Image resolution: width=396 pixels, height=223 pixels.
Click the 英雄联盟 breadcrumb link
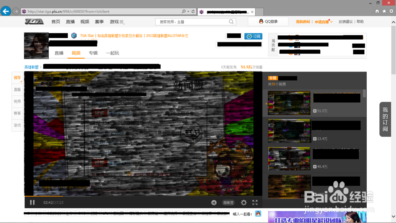click(x=31, y=67)
